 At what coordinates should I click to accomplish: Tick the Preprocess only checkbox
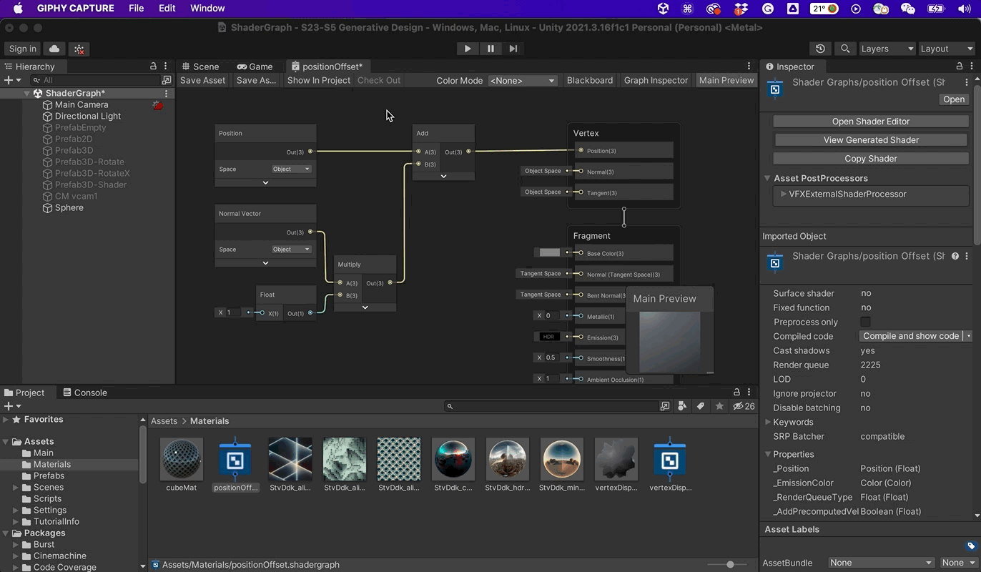[x=865, y=322]
